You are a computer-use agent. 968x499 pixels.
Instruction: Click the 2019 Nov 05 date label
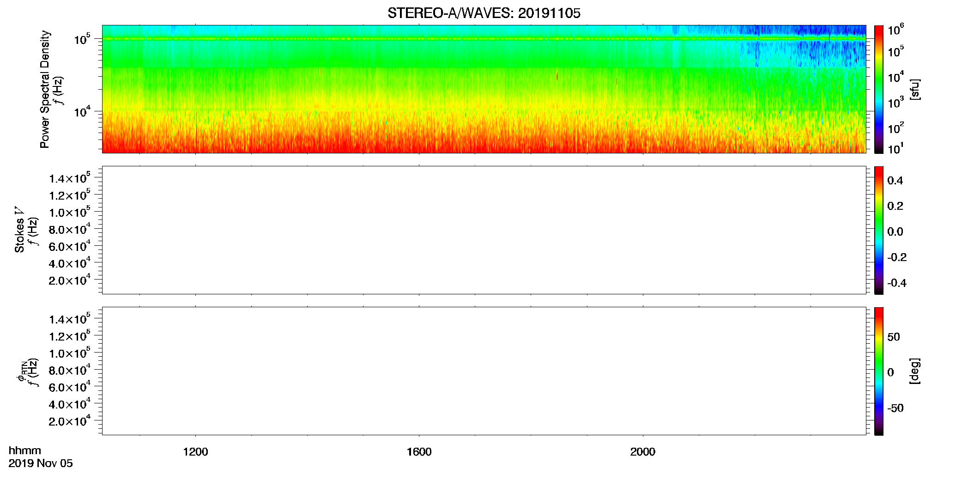[41, 463]
